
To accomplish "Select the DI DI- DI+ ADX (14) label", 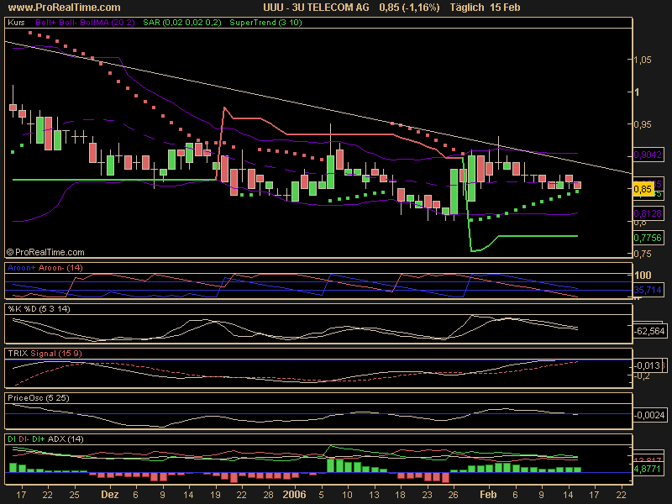I will 45,439.
